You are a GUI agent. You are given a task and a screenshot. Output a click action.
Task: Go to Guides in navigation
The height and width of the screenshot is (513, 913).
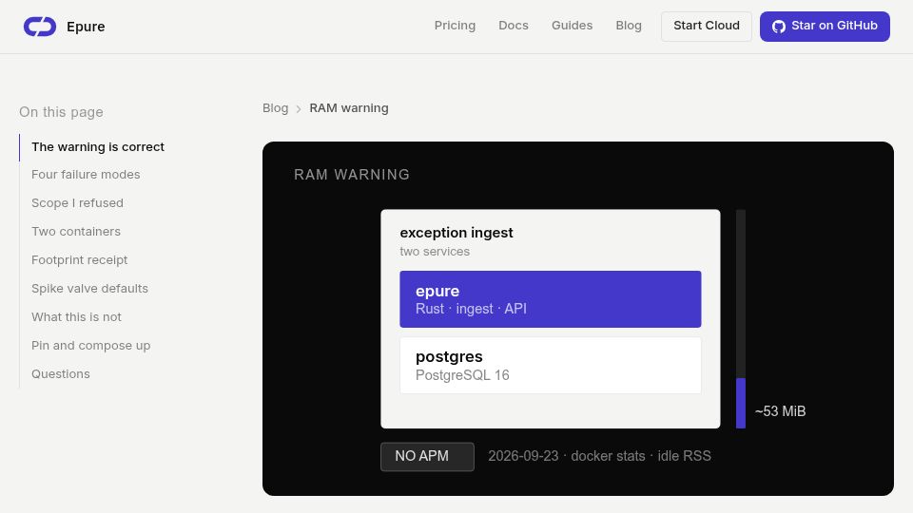coord(572,26)
